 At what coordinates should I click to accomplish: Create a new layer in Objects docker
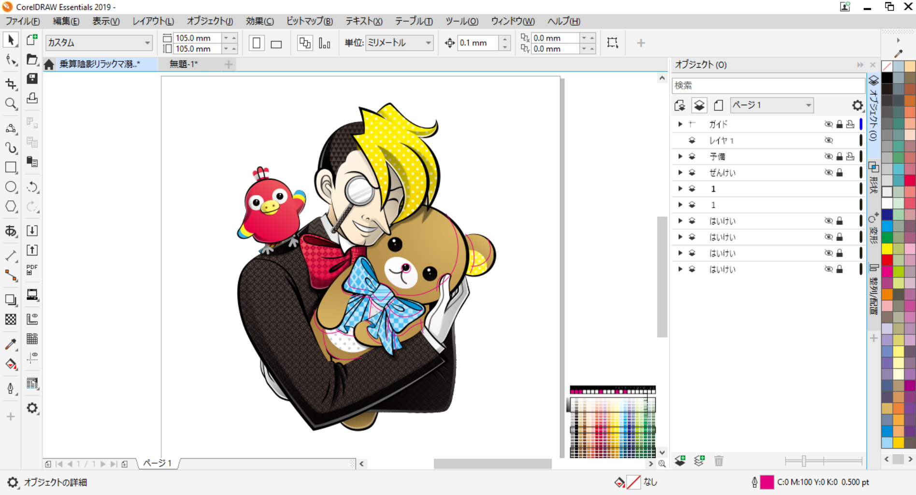tap(680, 461)
